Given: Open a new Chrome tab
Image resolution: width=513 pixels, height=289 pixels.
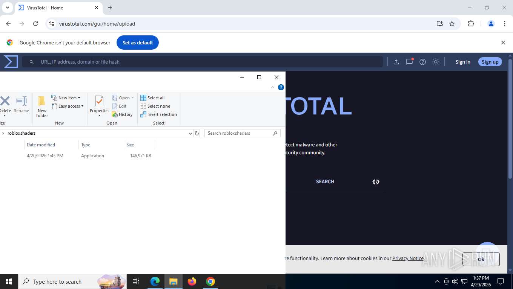Looking at the screenshot, I should [x=110, y=8].
